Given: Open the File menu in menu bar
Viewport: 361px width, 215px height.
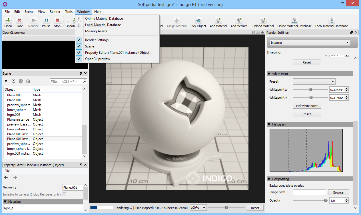Looking at the screenshot, I should pos(7,12).
